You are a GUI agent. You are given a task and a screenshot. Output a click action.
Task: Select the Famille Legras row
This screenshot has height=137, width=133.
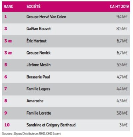66,89
